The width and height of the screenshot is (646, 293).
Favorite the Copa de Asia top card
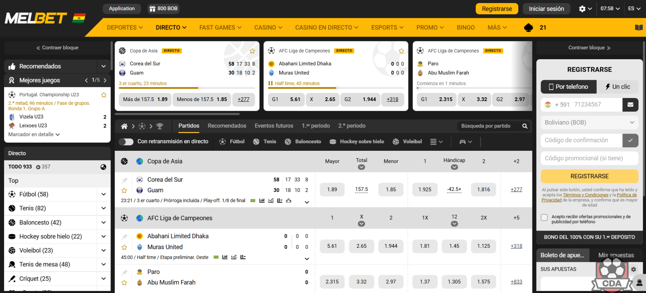(x=252, y=51)
